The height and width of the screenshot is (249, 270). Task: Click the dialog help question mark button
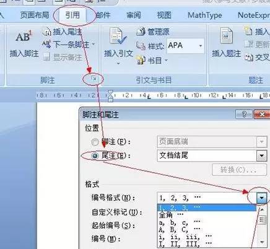coord(244,114)
